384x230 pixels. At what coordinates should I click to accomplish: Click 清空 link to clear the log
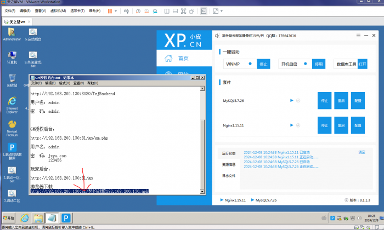pyautogui.click(x=362, y=152)
